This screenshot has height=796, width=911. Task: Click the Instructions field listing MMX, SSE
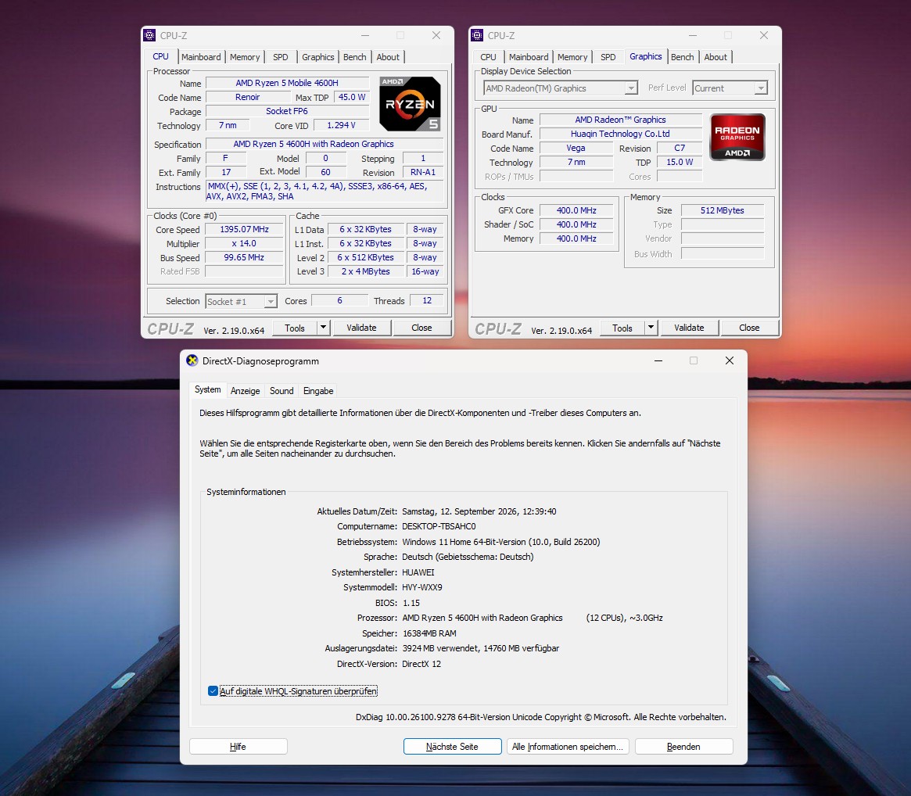(325, 192)
